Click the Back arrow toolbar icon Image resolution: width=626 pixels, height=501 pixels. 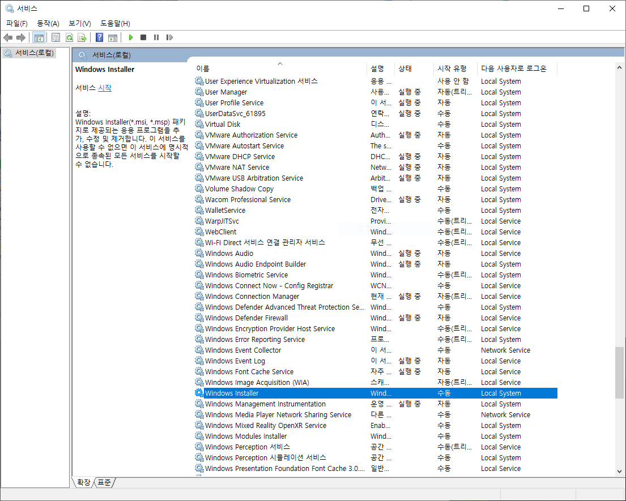(7, 37)
